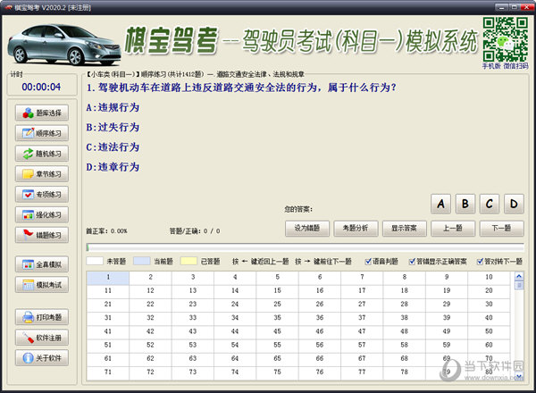The height and width of the screenshot is (393, 536).
Task: Open 题库选择 question bank selection
Action: (x=42, y=113)
